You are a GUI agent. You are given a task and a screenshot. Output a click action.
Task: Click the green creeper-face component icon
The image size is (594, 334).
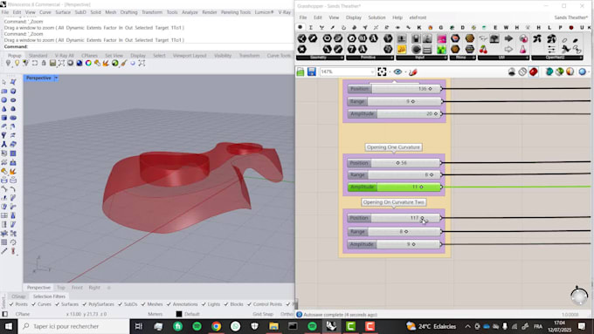pos(441,49)
